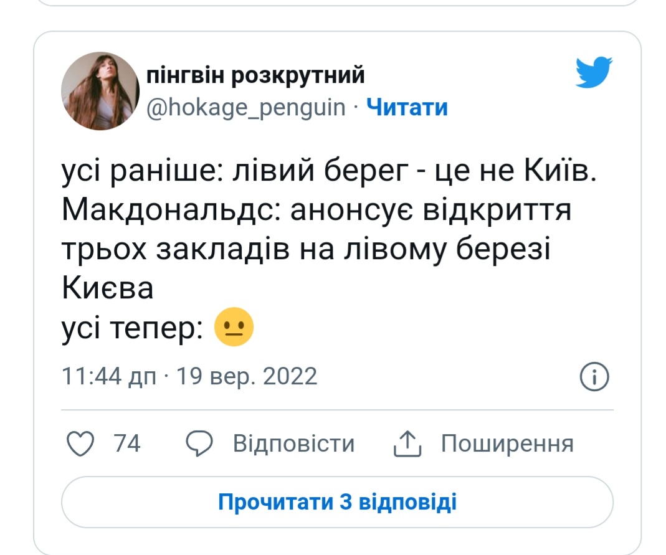The image size is (666, 555).
Task: Click the word Києва in the tweet
Action: (x=108, y=290)
